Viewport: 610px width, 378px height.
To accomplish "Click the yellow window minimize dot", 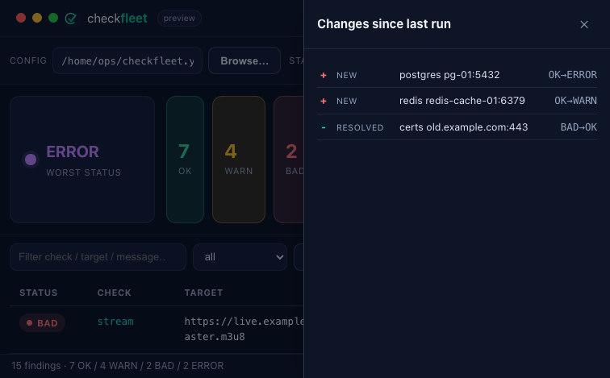I will click(x=37, y=18).
